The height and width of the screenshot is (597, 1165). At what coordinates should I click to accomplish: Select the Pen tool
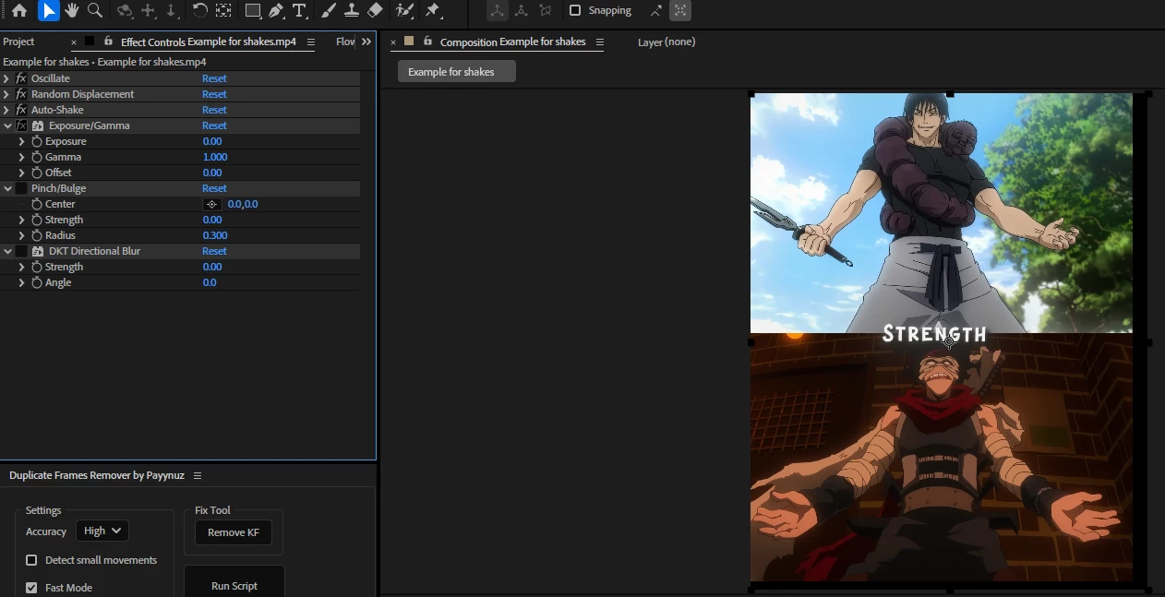click(276, 11)
